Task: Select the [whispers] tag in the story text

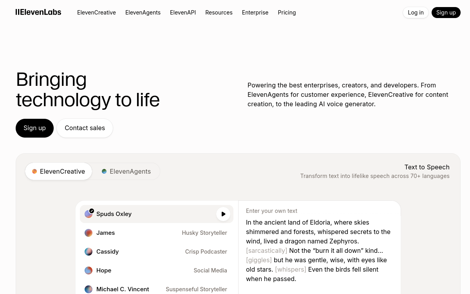Action: pyautogui.click(x=291, y=269)
